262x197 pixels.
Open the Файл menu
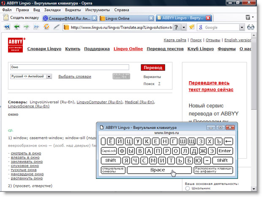[7, 10]
